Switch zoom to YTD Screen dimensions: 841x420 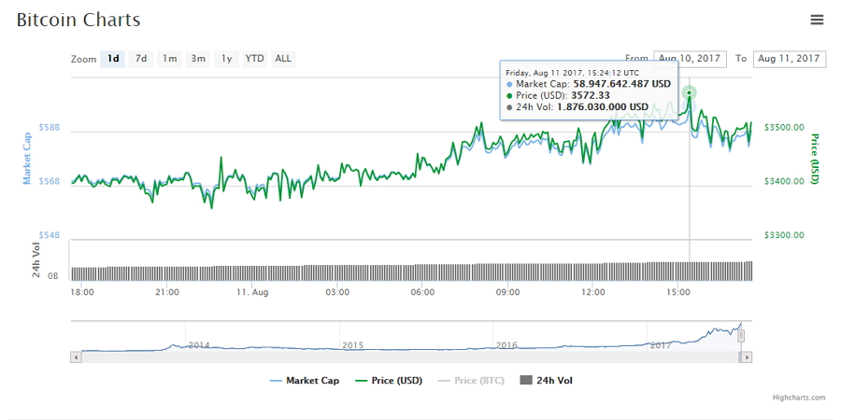[x=255, y=59]
